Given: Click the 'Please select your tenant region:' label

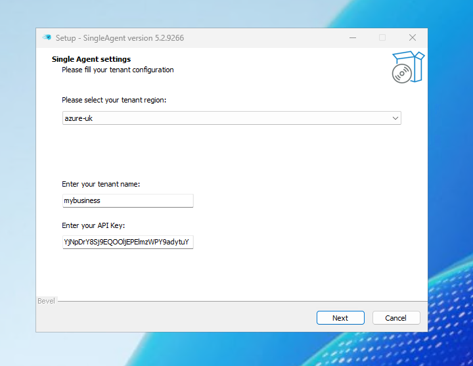Looking at the screenshot, I should tap(114, 101).
